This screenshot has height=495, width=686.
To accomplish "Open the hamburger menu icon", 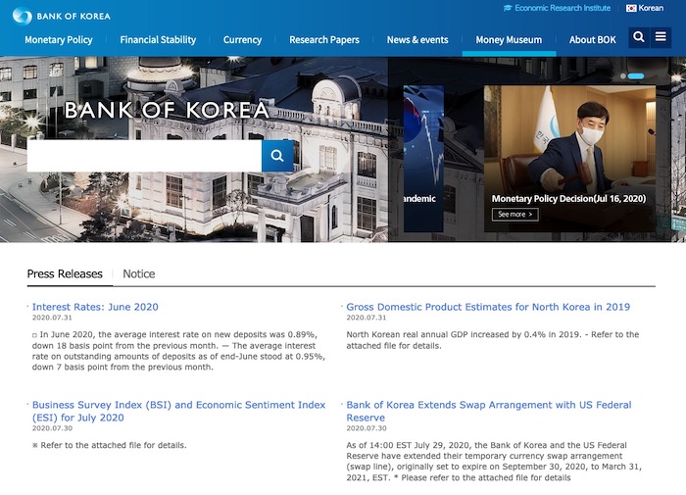I will pyautogui.click(x=661, y=37).
